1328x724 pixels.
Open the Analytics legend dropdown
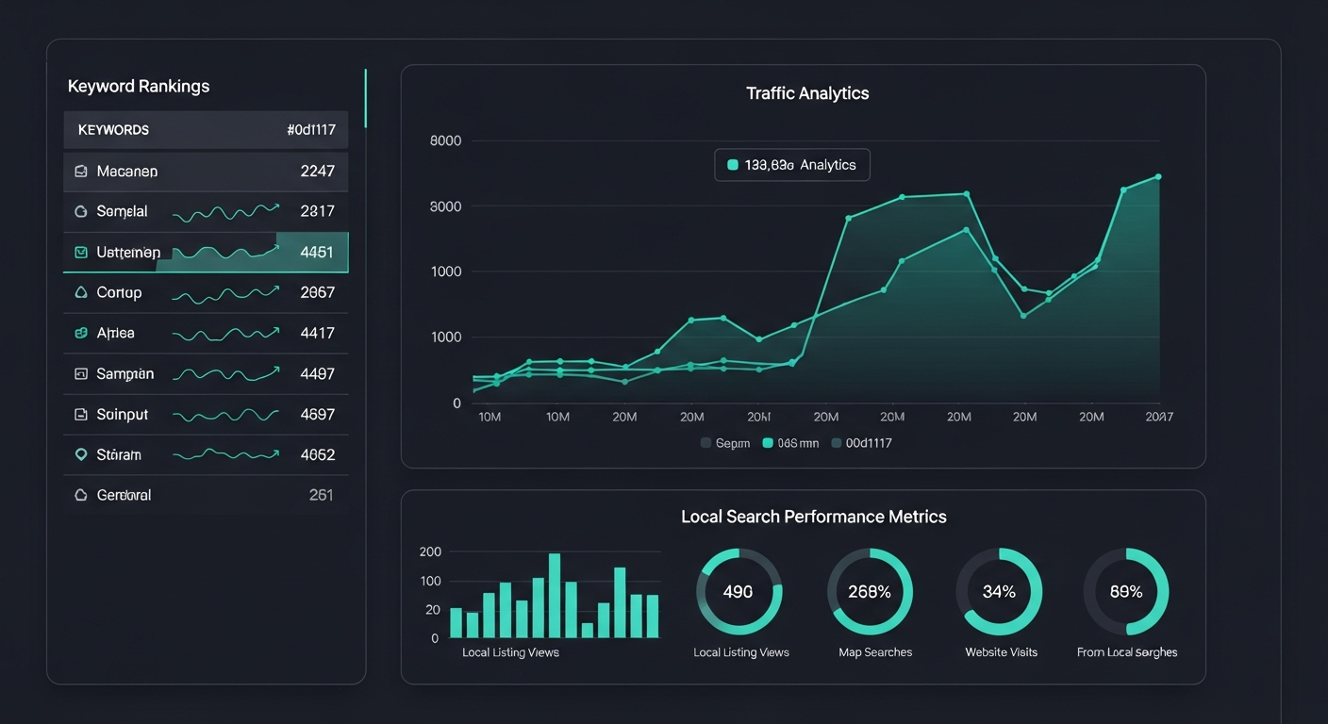tap(791, 164)
